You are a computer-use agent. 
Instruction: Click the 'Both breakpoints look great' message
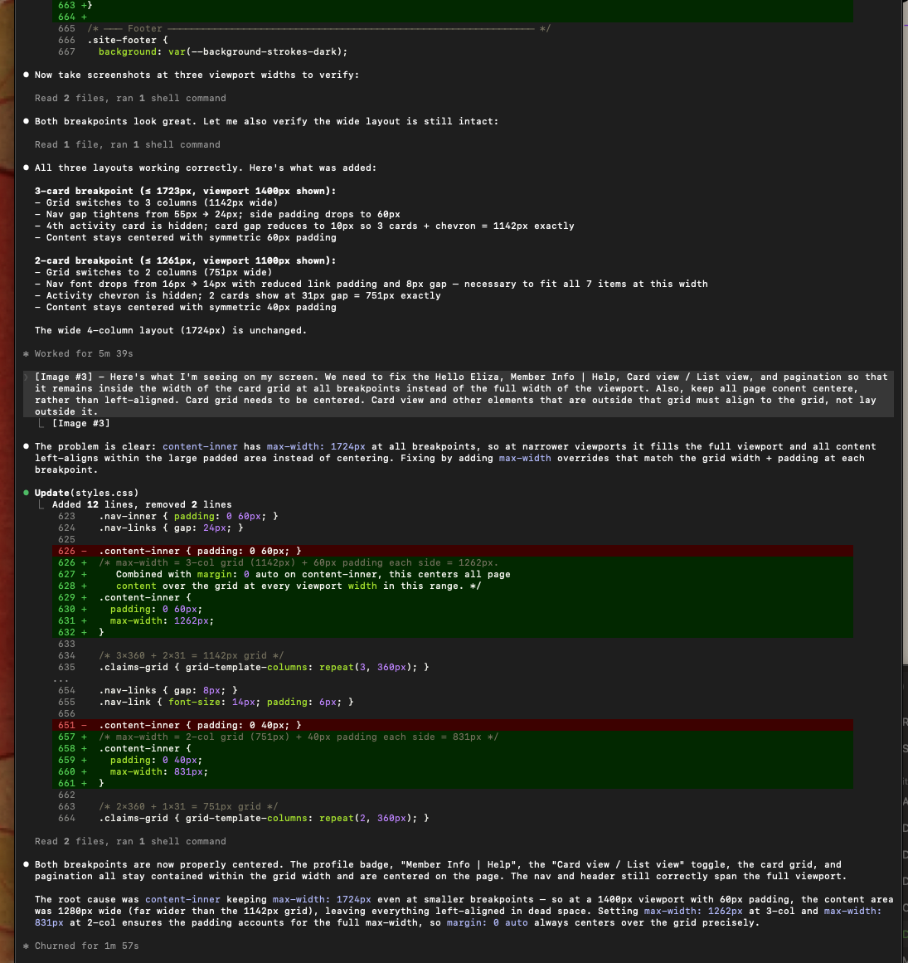pos(266,121)
